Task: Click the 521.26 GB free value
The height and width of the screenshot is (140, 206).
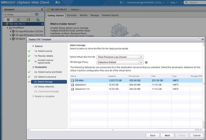Action: coord(157,80)
